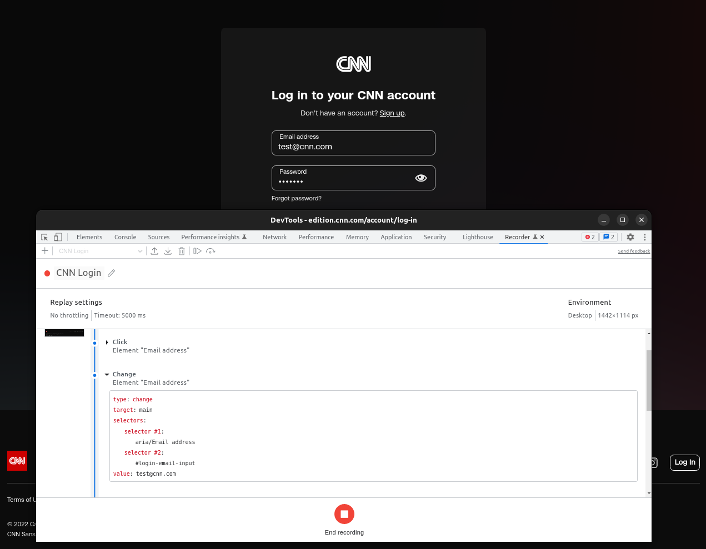Click the Timeout: 5000 ms setting

(120, 315)
